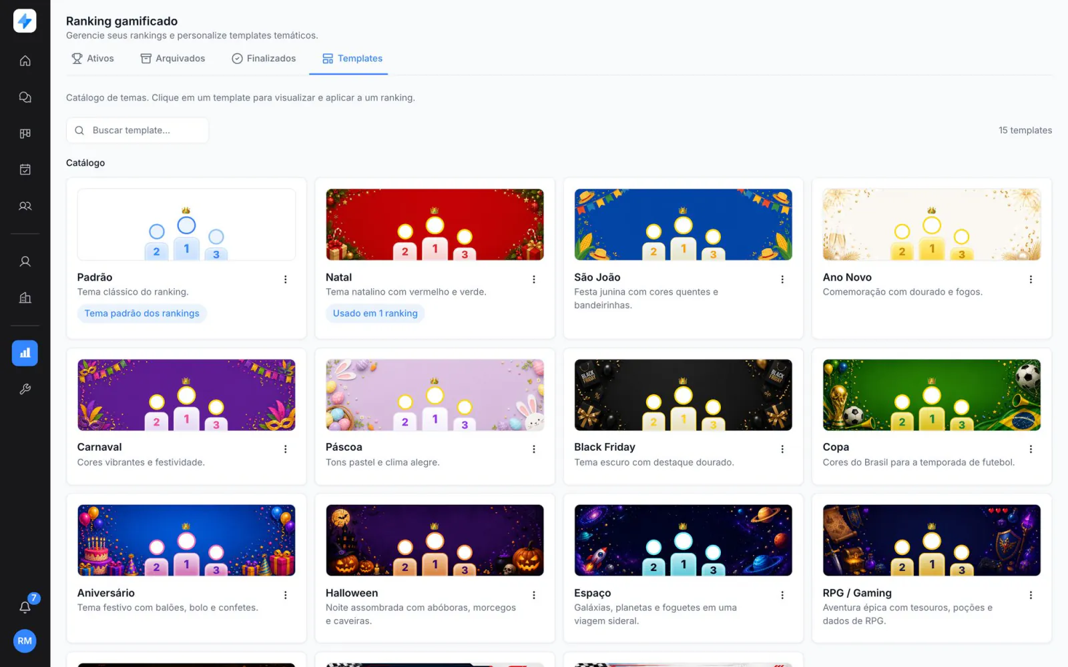Open options menu for Aniversário template
The width and height of the screenshot is (1068, 667).
(x=285, y=595)
